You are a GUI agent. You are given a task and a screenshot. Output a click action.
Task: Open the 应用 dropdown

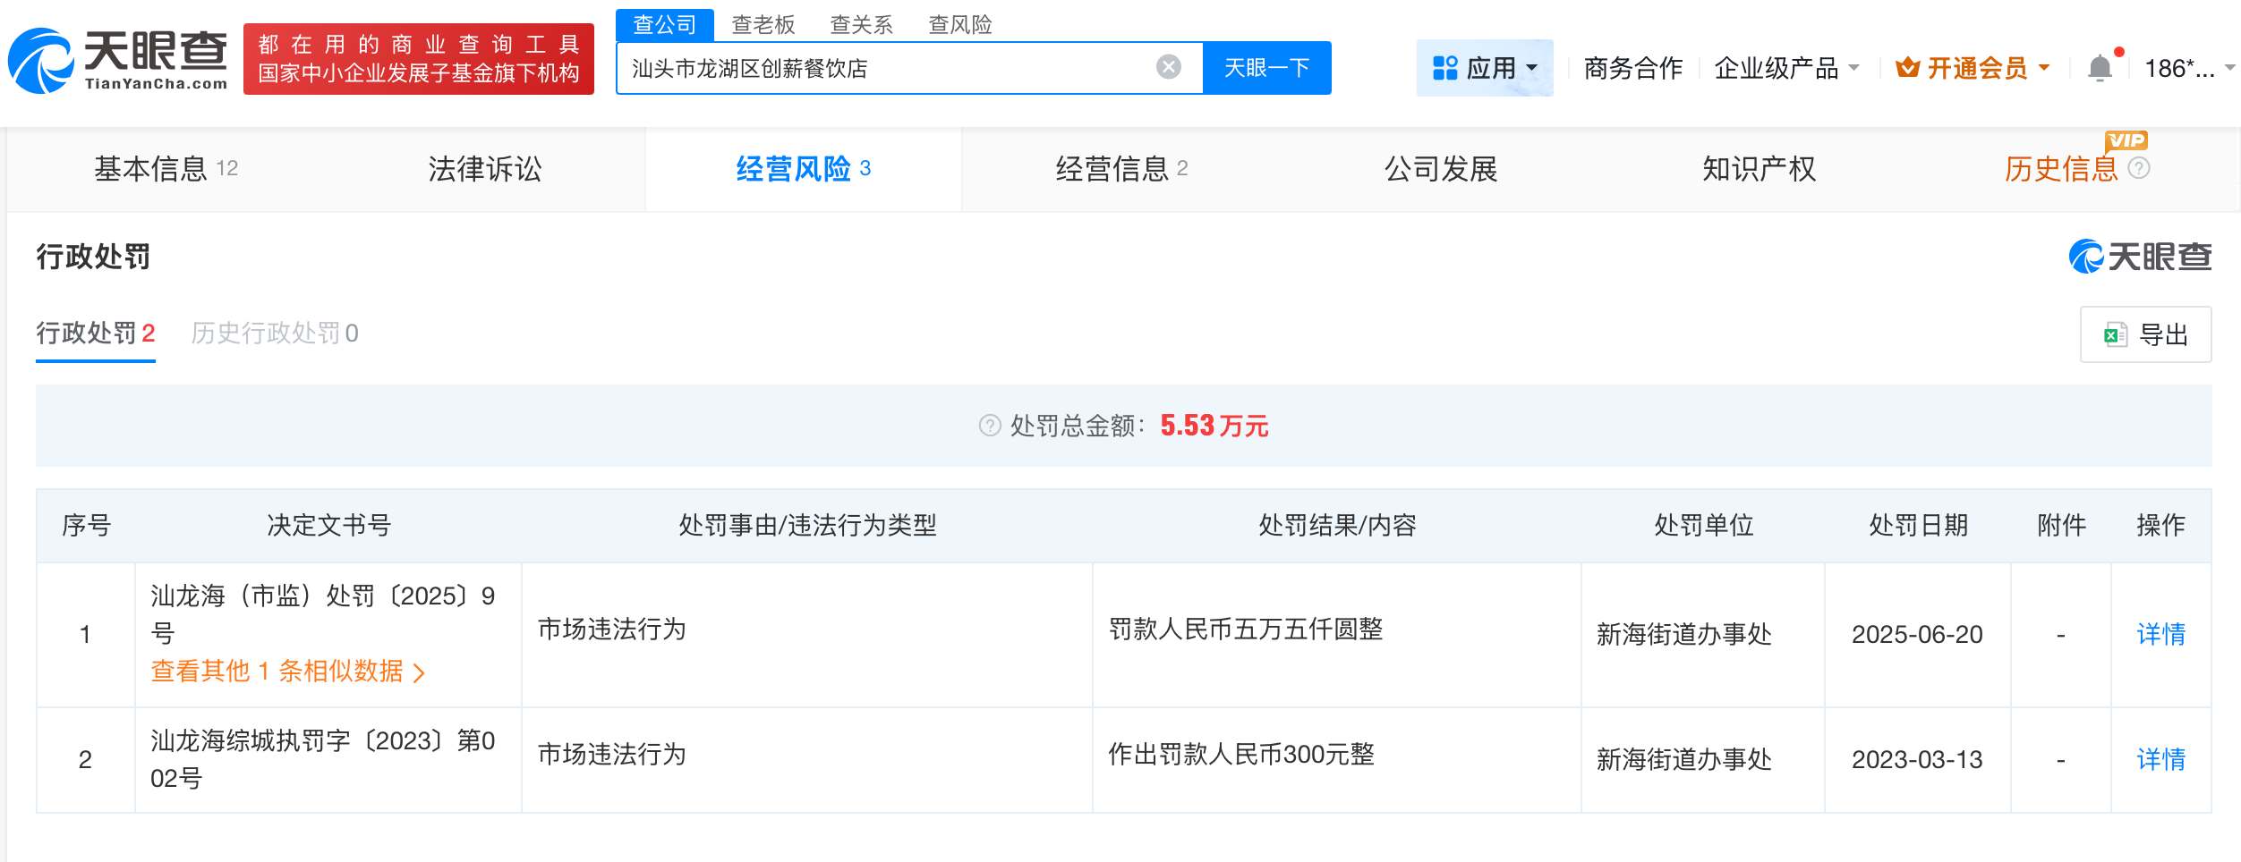pyautogui.click(x=1495, y=67)
